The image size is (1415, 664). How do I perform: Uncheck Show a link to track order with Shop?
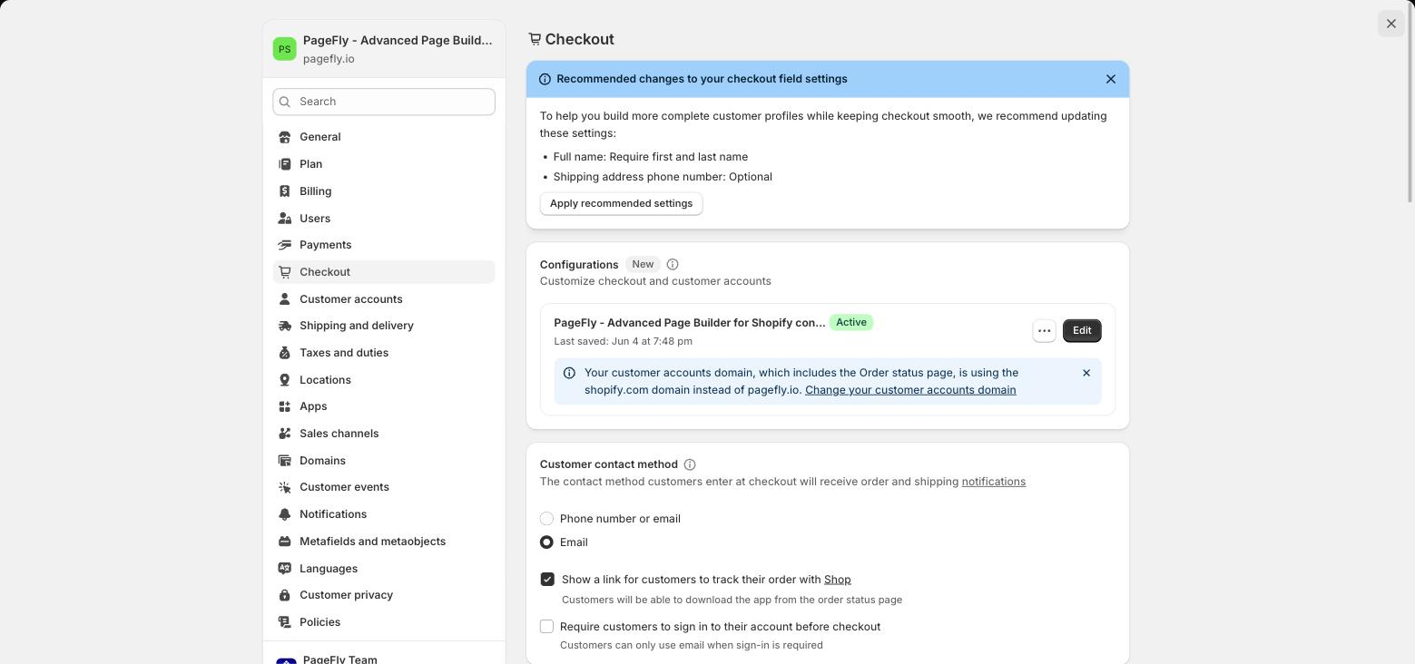[547, 580]
